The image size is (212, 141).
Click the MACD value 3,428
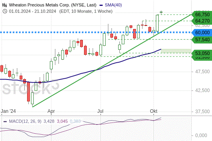[x=49, y=121]
